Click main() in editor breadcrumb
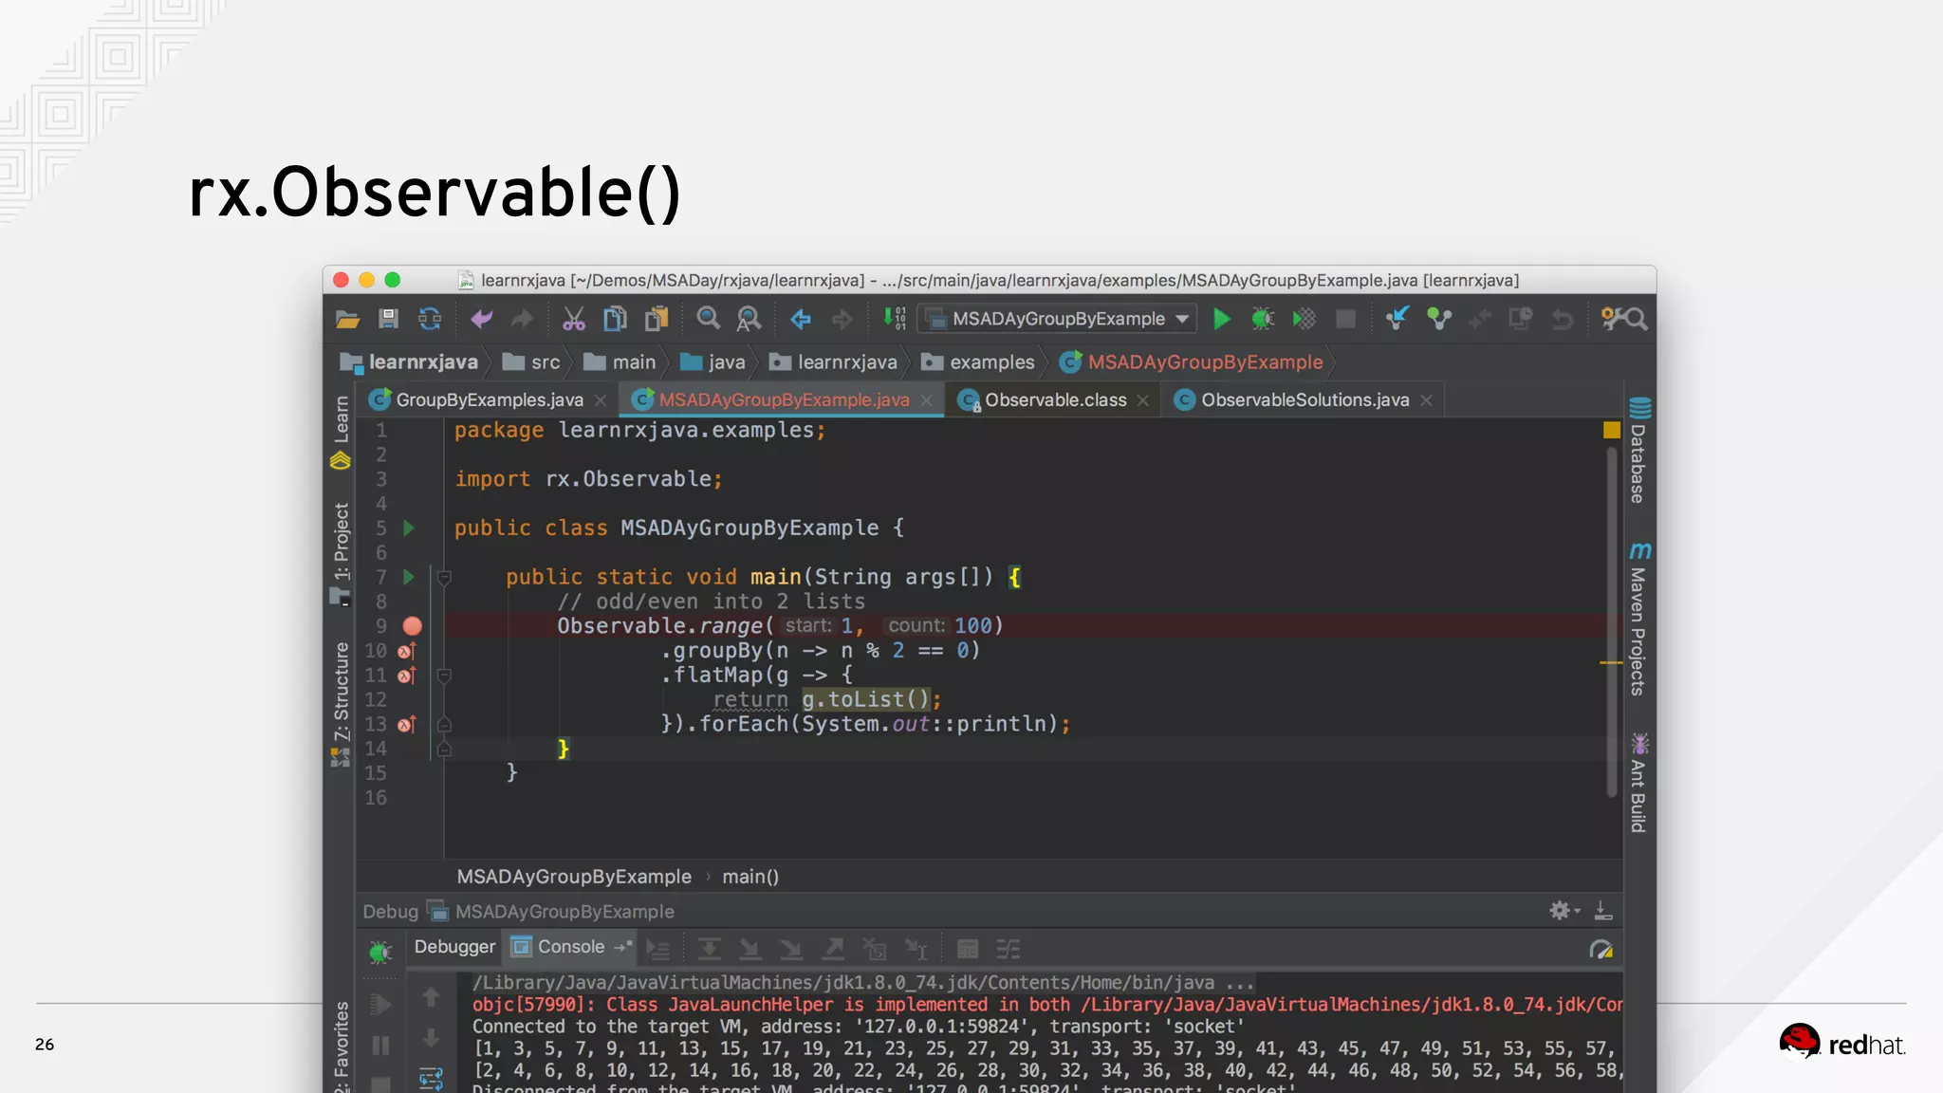 [750, 877]
